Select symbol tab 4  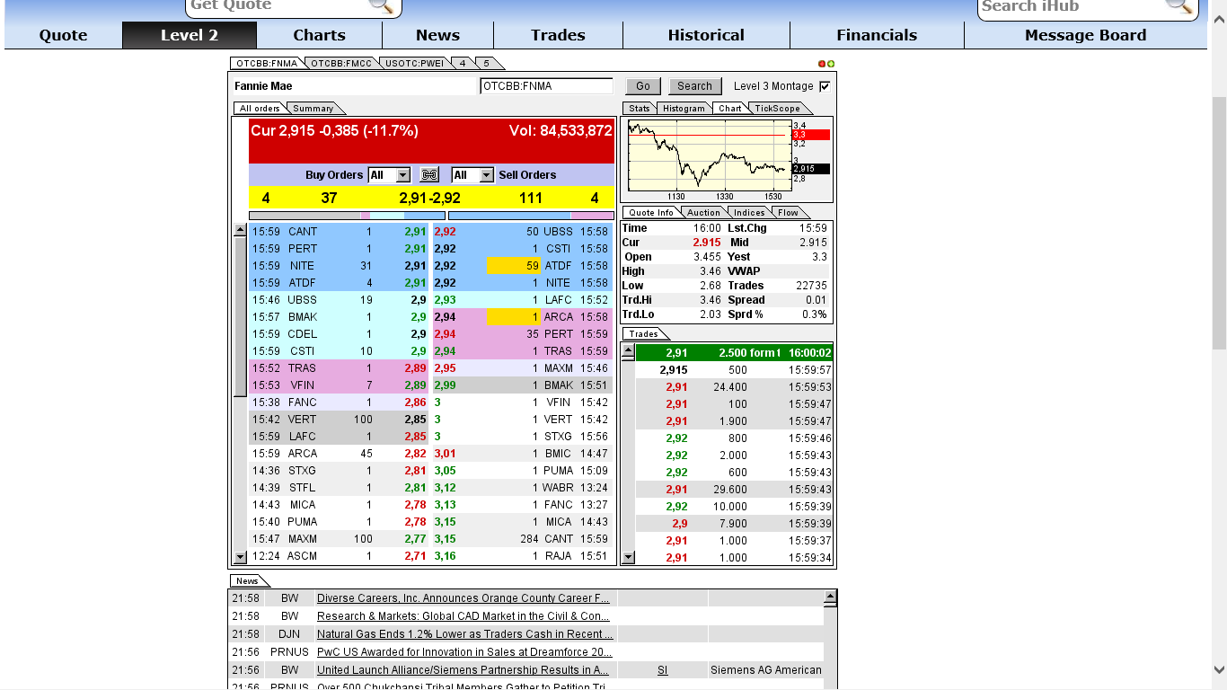click(463, 64)
